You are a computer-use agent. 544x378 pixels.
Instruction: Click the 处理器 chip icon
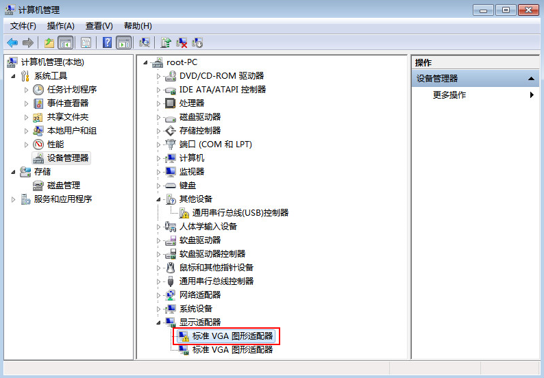click(x=171, y=103)
